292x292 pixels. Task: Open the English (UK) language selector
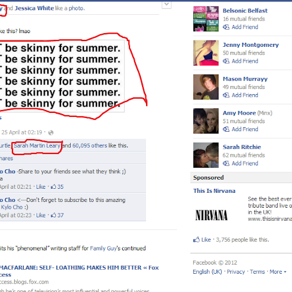pyautogui.click(x=208, y=271)
